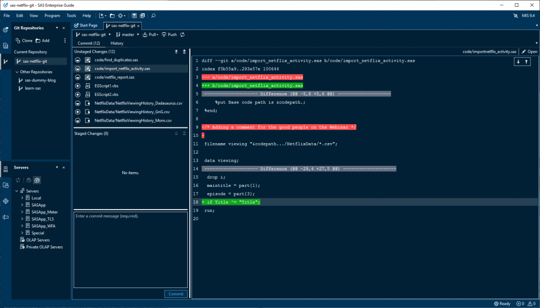The image size is (540, 308).
Task: Expand the Local server node
Action: (22, 198)
